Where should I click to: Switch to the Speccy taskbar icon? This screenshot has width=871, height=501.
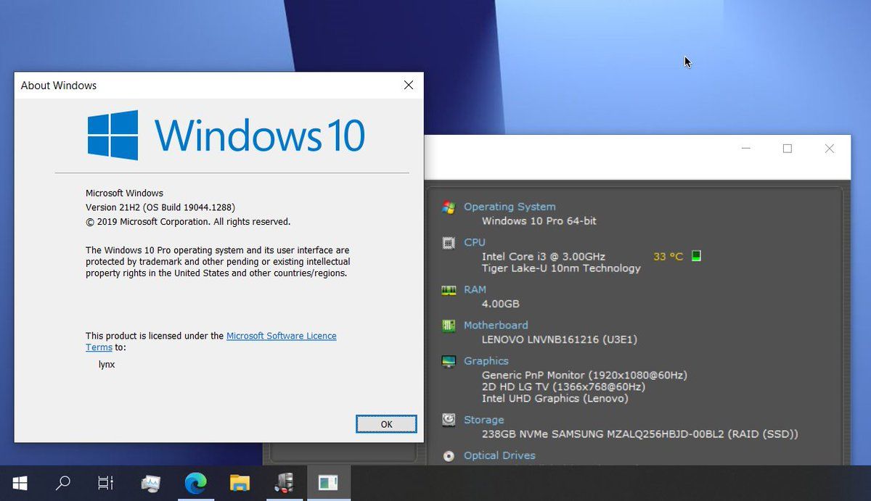(x=284, y=483)
